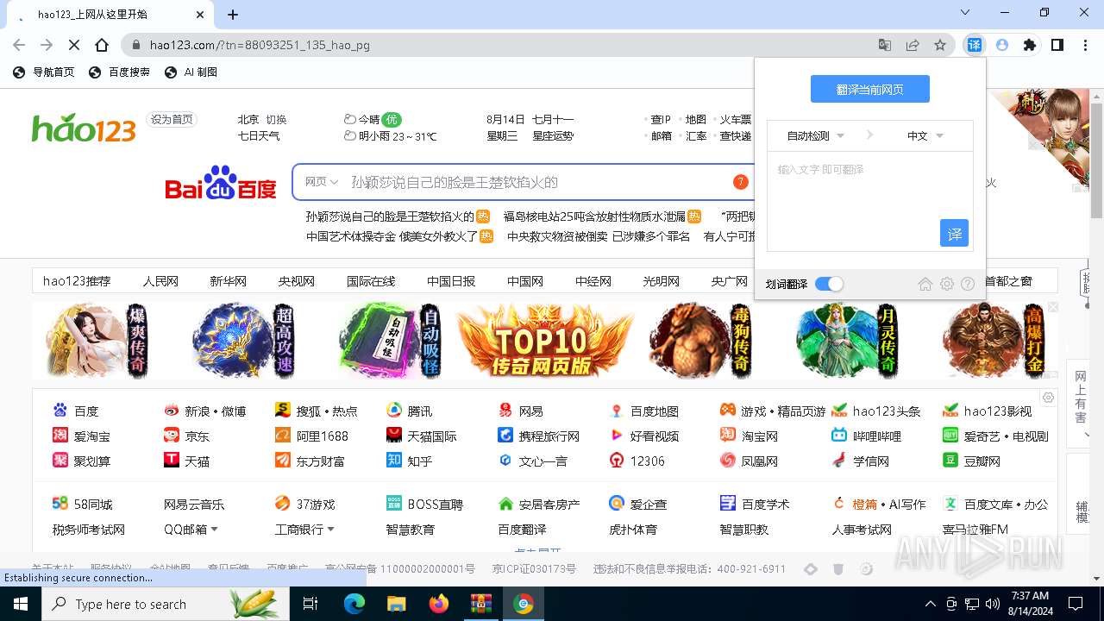Click the Windows Start button

[20, 604]
